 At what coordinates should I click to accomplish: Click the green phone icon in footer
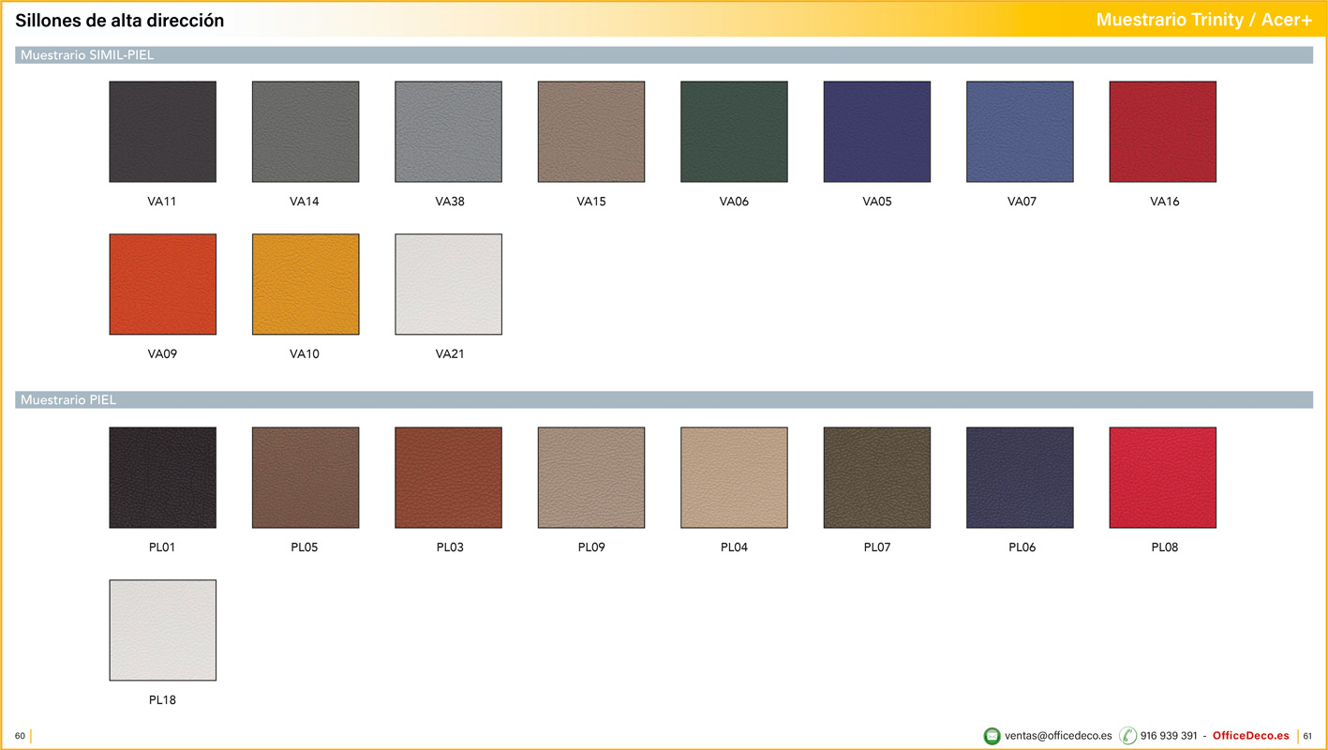[1127, 736]
